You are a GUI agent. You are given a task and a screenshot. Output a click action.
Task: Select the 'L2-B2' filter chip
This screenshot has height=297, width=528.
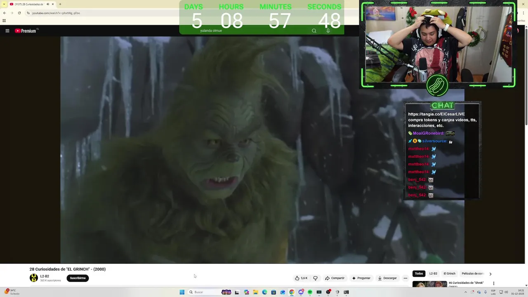coord(433,273)
